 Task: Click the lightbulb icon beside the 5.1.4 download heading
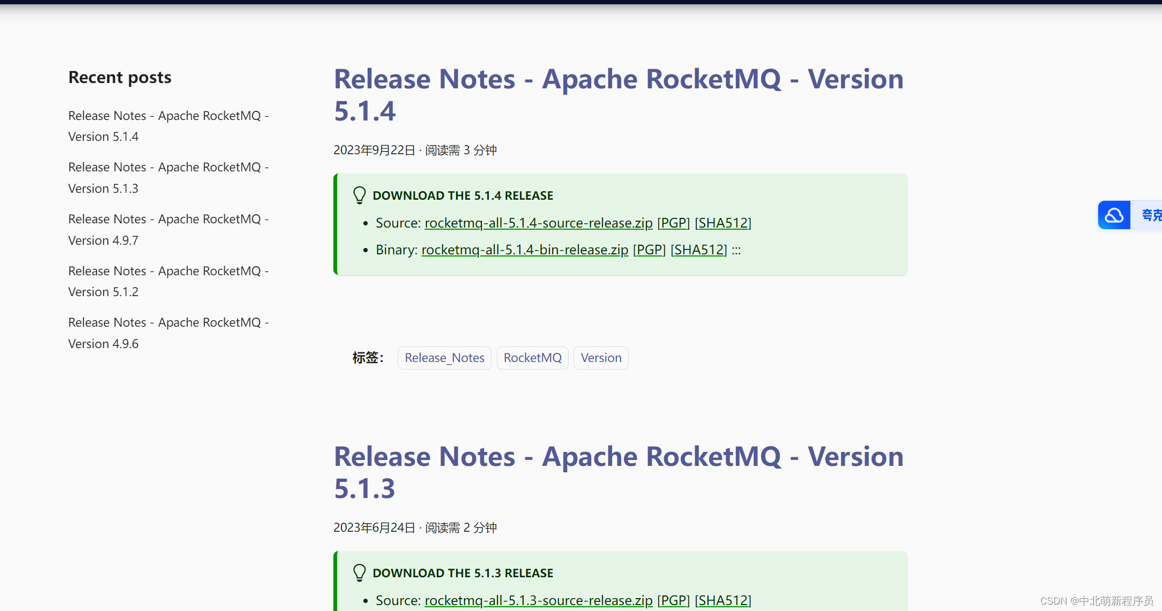click(359, 195)
